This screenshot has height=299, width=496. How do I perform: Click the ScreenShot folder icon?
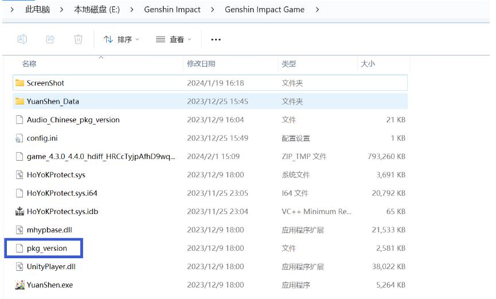[19, 83]
